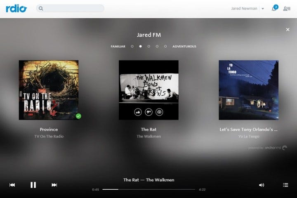The width and height of the screenshot is (297, 198).
Task: Open the TV On The Radio album art
Action: coord(49,90)
